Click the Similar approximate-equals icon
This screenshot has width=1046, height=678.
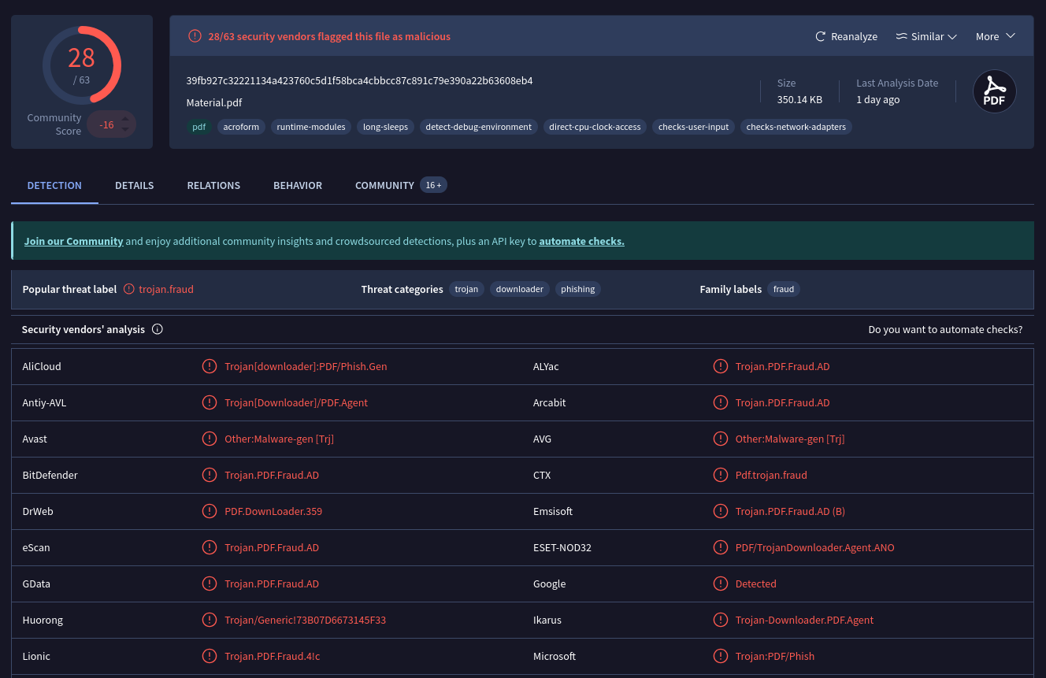point(902,36)
